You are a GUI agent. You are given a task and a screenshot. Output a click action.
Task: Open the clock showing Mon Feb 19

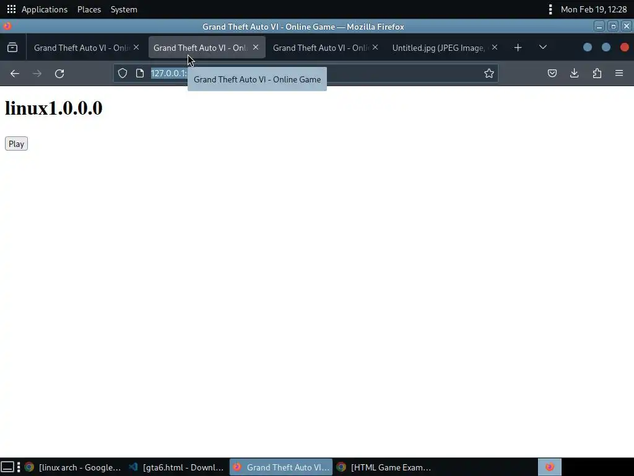[x=594, y=9]
